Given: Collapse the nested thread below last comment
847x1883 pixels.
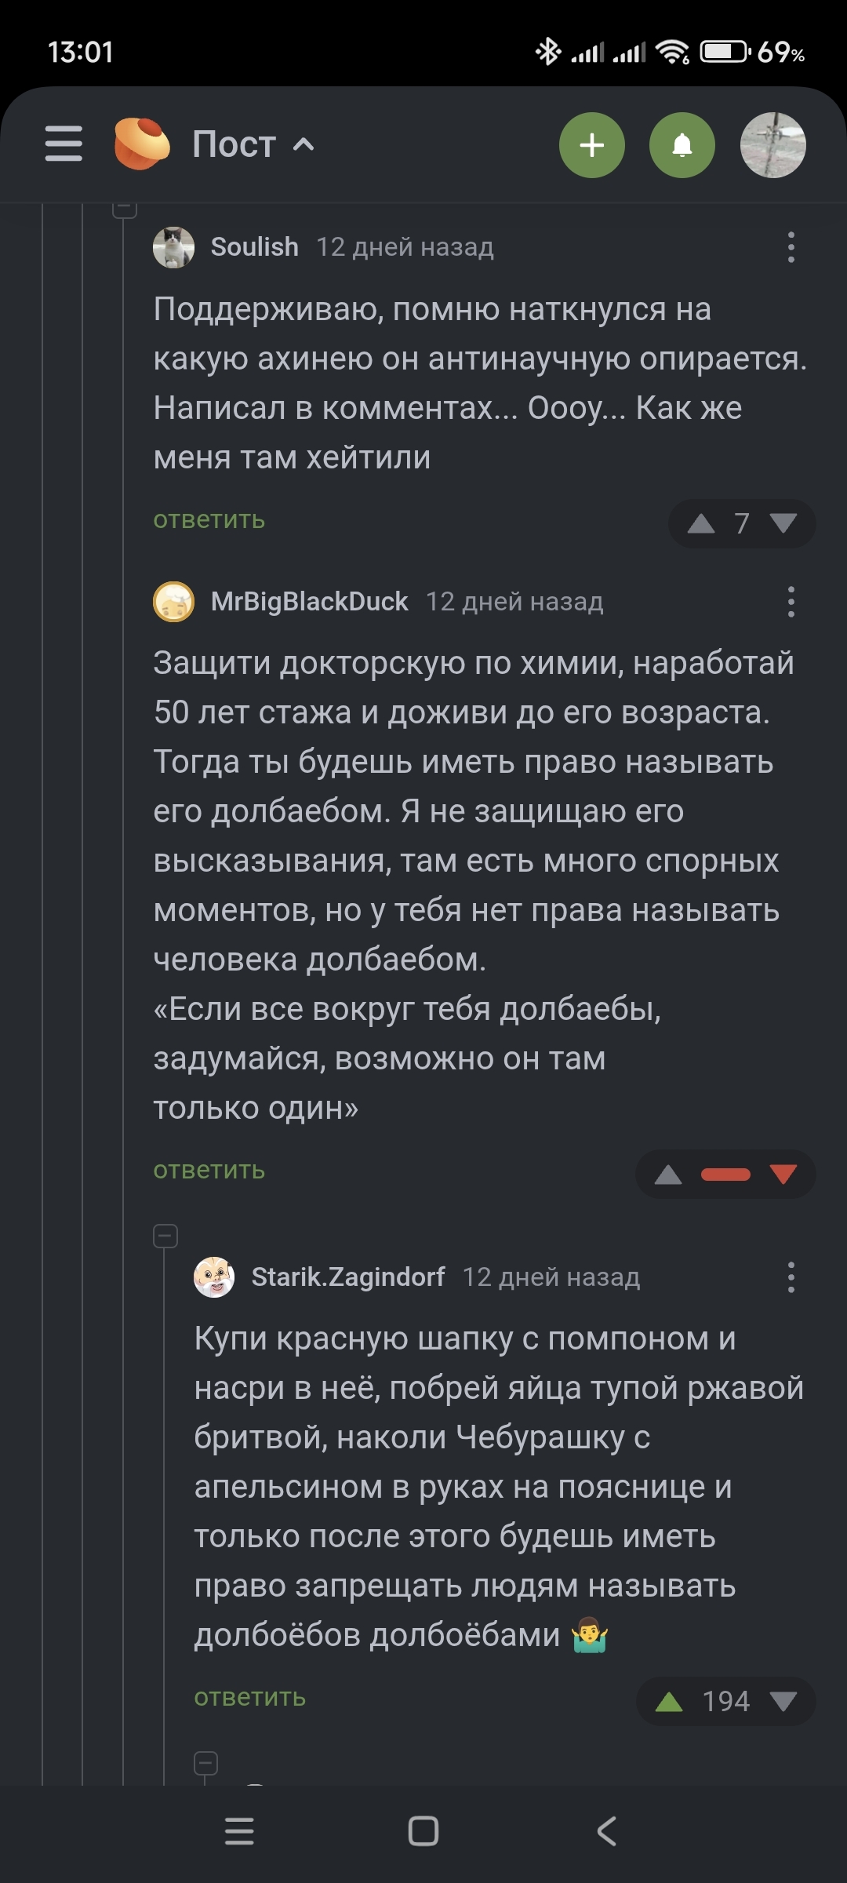Looking at the screenshot, I should [x=205, y=1764].
